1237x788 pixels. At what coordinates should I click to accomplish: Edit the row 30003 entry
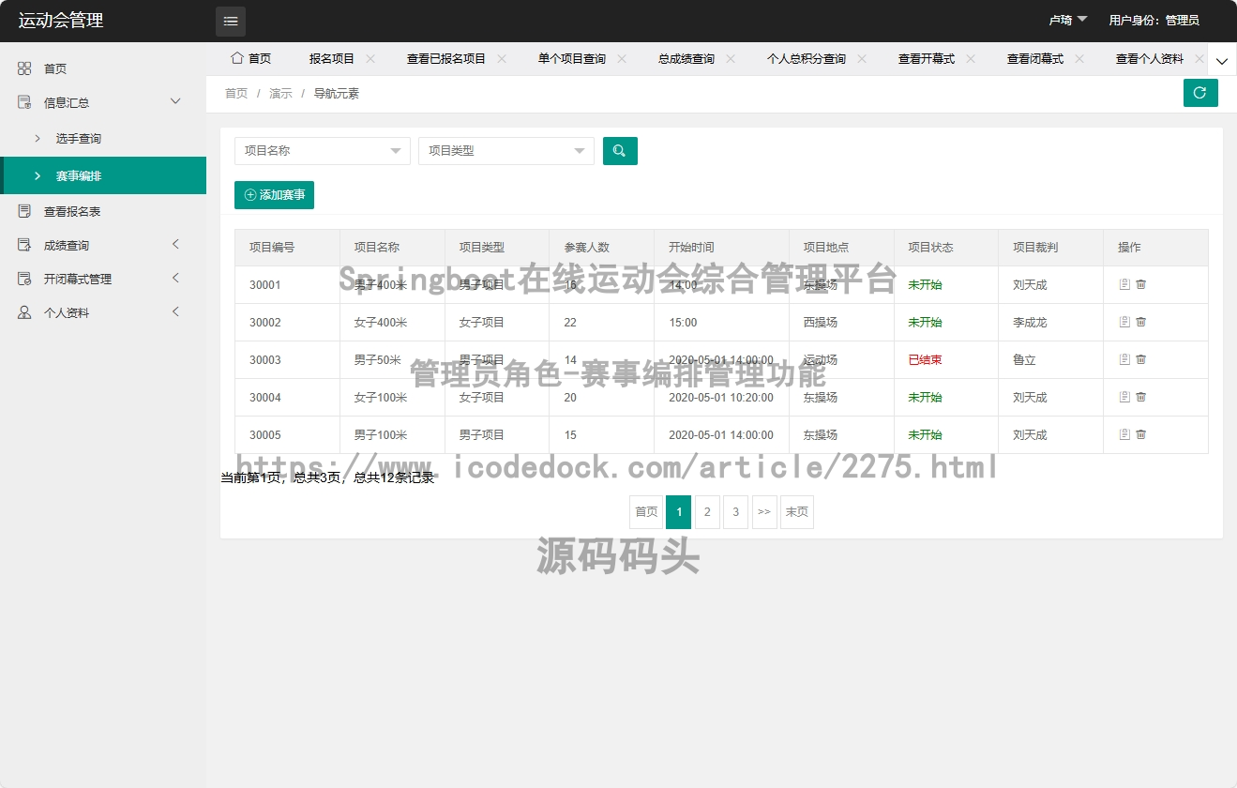pyautogui.click(x=1124, y=359)
